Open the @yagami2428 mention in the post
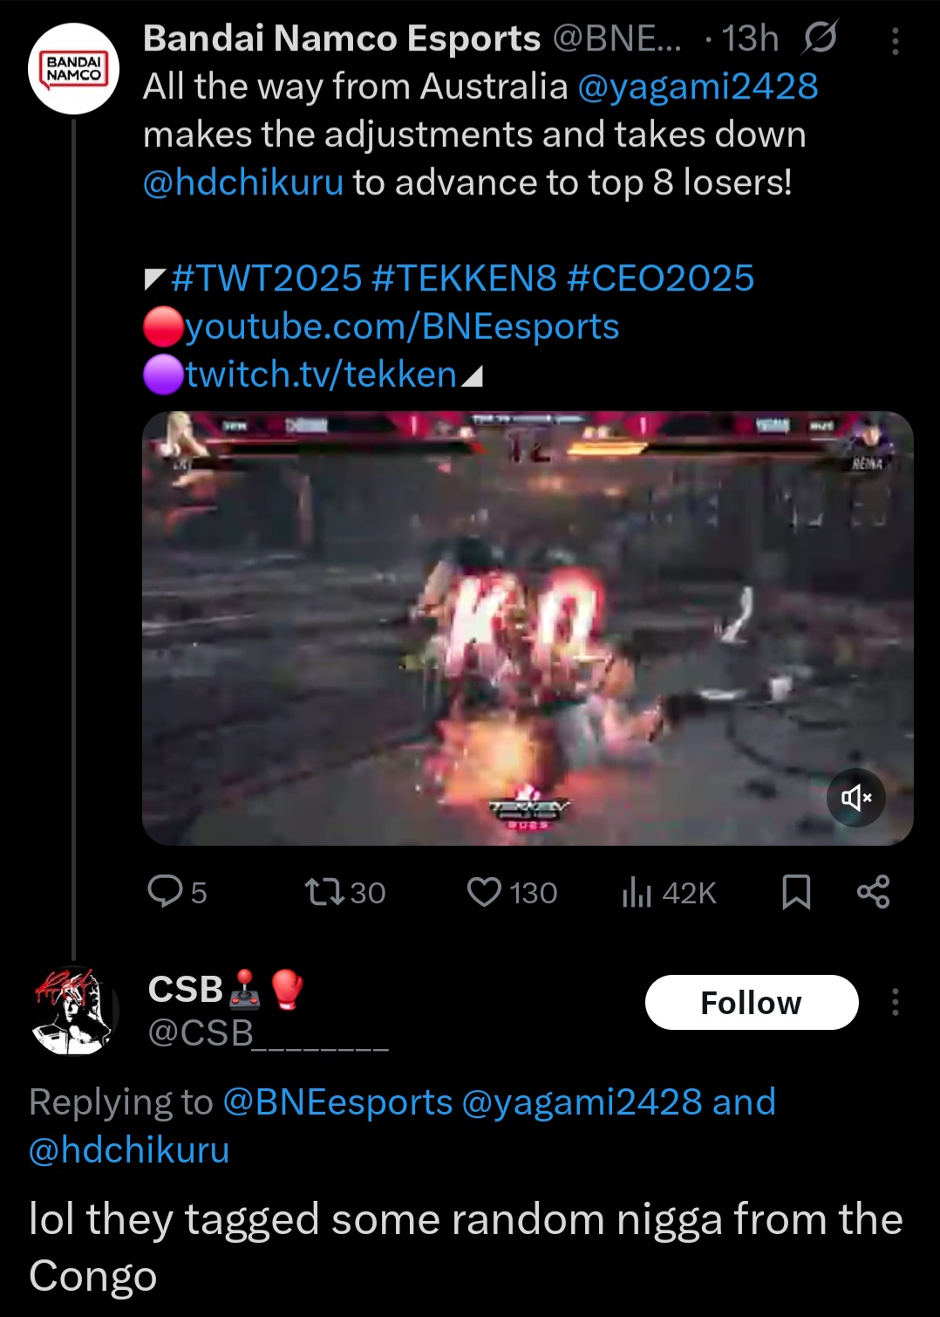 (698, 86)
